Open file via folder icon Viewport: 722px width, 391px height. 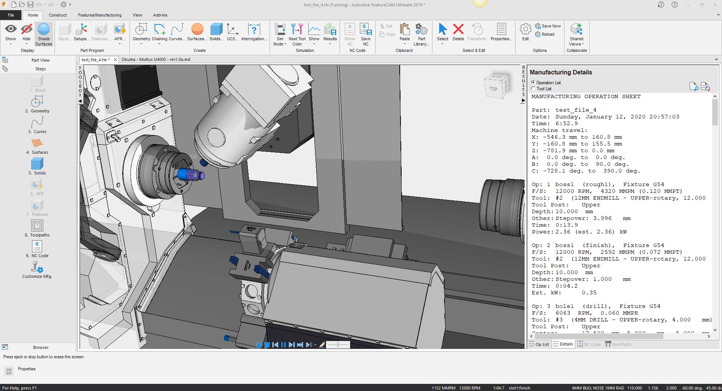click(22, 5)
